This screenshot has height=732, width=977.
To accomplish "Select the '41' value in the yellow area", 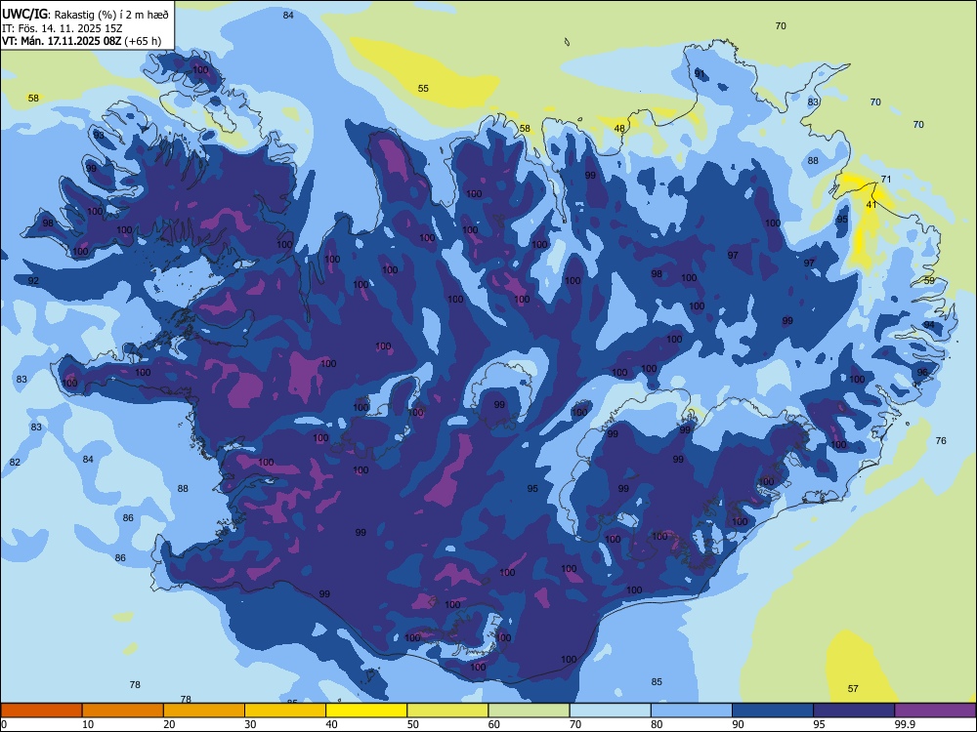I will click(871, 204).
